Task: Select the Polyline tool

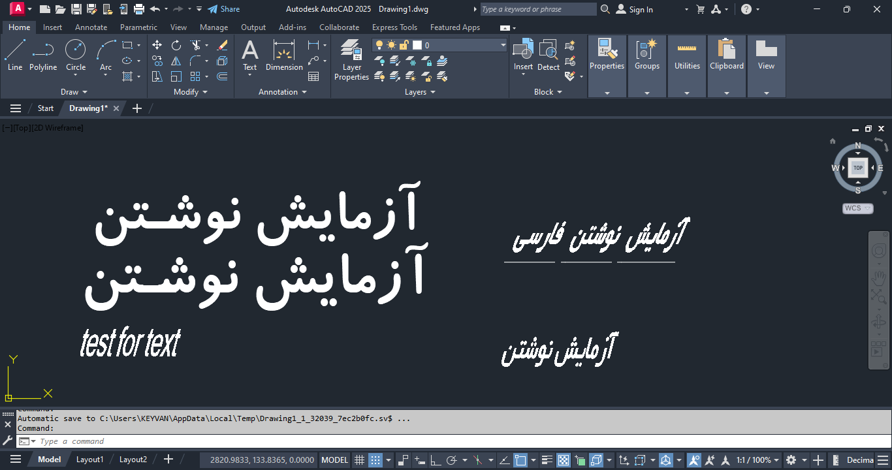Action: pyautogui.click(x=43, y=55)
